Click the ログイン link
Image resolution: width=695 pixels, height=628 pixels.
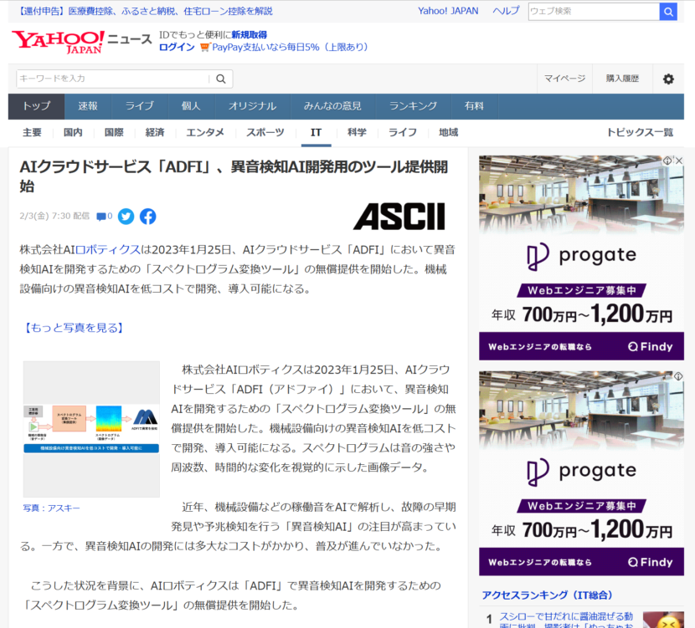click(177, 48)
